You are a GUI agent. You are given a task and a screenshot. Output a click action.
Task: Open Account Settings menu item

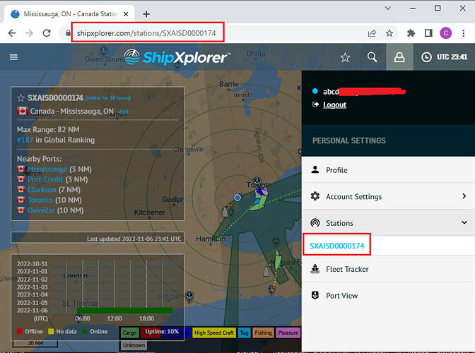click(388, 196)
